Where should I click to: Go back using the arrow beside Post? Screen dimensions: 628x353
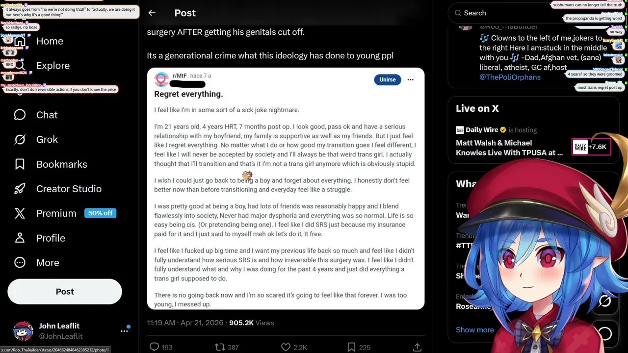(x=152, y=13)
